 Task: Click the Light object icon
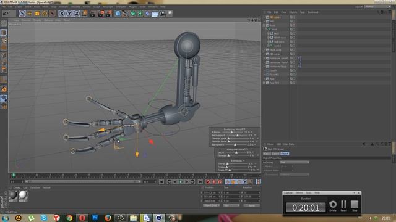[170, 14]
